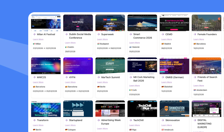The width and height of the screenshot is (224, 132).
Task: Open the Milan AI Festival website thumbnail
Action: pyautogui.click(x=46, y=23)
